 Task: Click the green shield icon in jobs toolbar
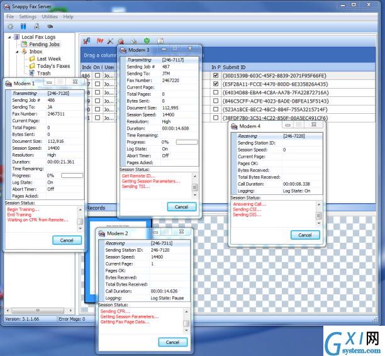(147, 40)
